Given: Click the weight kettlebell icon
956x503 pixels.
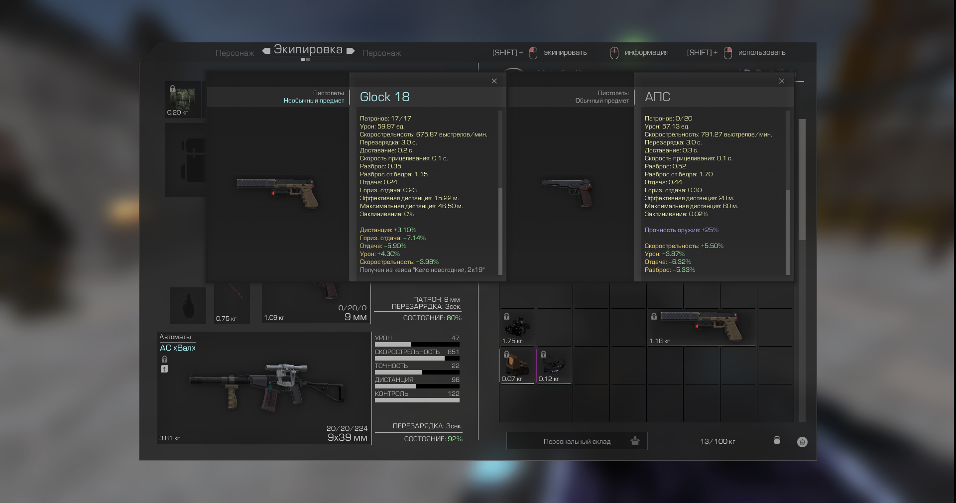Looking at the screenshot, I should click(777, 440).
